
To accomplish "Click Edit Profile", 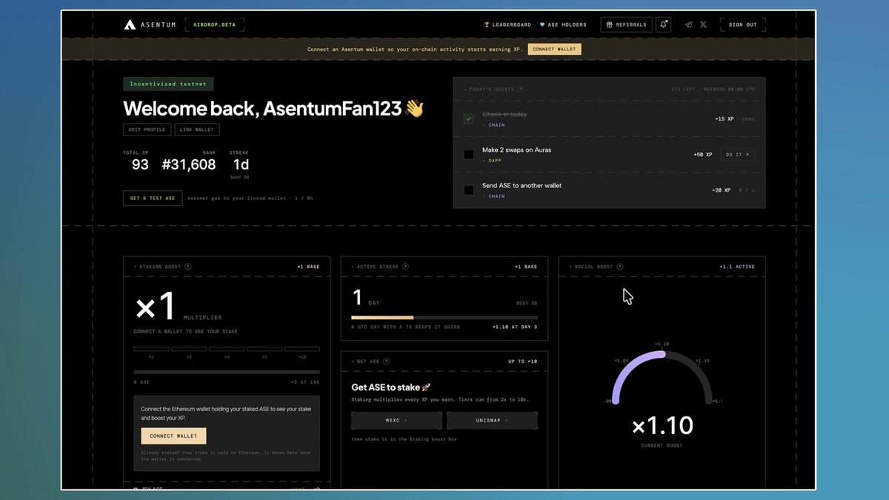I will 147,130.
